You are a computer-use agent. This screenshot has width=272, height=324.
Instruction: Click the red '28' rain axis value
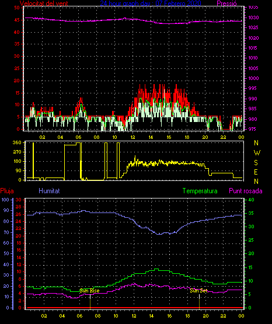tap(18, 207)
